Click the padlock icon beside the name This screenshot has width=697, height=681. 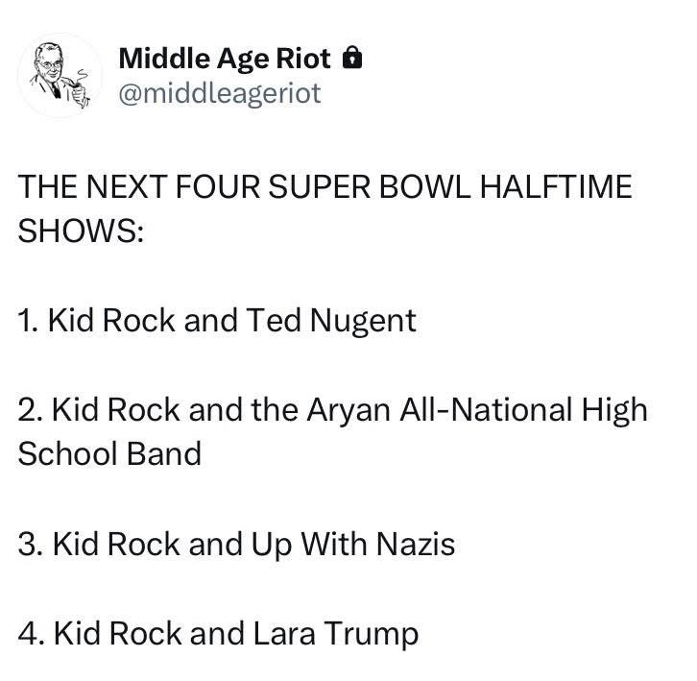(352, 60)
